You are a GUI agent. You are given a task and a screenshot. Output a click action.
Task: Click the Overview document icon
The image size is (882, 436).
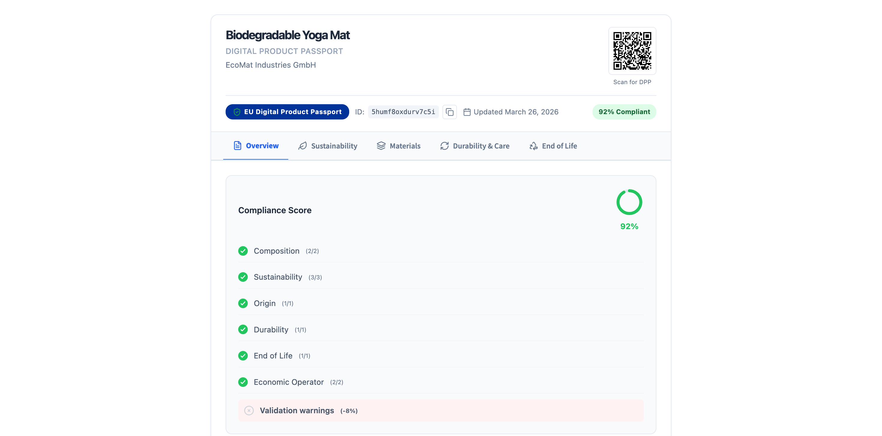pyautogui.click(x=237, y=146)
